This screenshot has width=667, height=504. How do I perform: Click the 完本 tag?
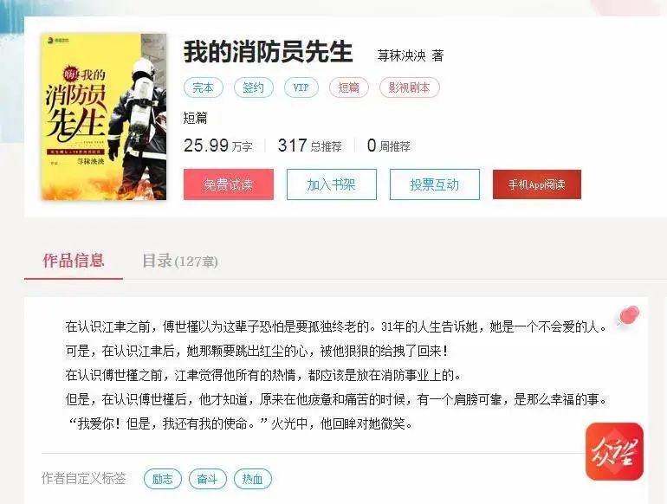coord(203,87)
